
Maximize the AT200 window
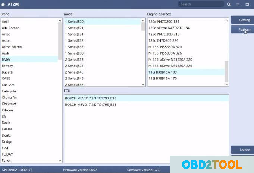point(247,4)
